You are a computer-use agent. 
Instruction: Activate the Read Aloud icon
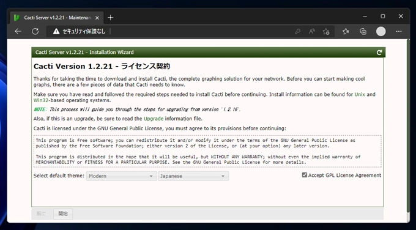click(312, 32)
